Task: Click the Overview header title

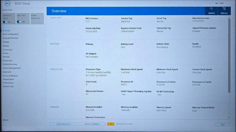Action: click(59, 11)
